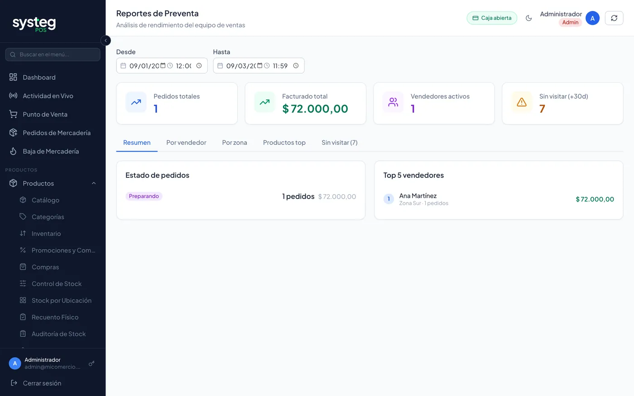
Task: Click the Caja abierta status badge
Action: pyautogui.click(x=492, y=18)
